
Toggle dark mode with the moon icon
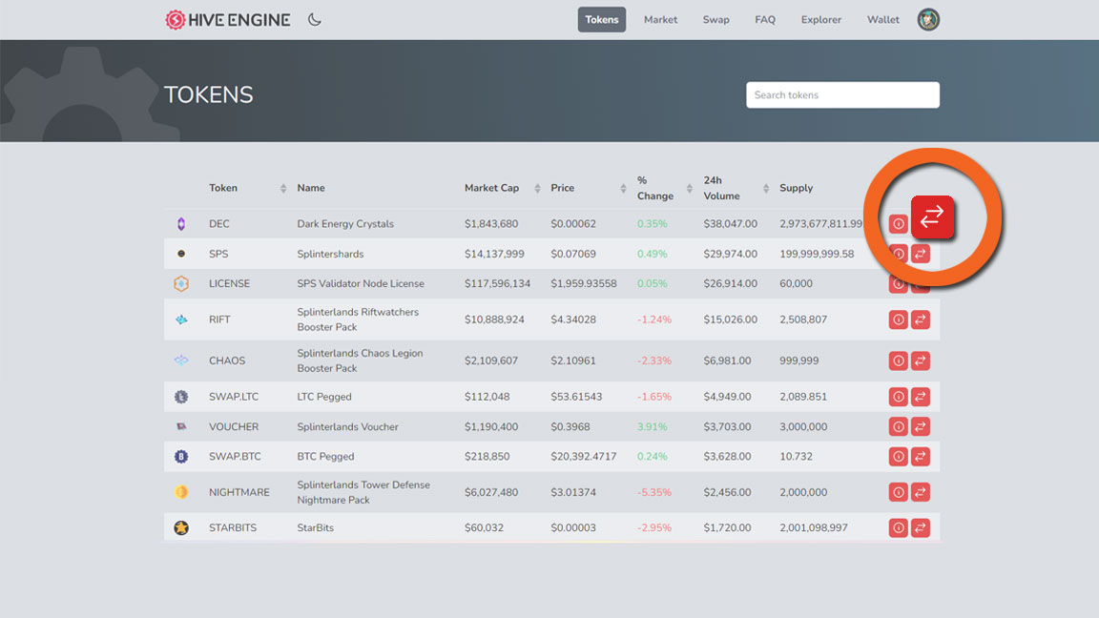pos(315,20)
